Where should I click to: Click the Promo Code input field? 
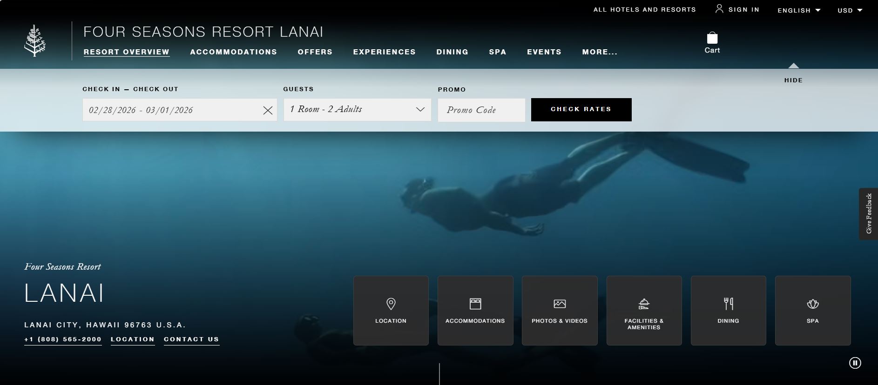click(x=481, y=110)
